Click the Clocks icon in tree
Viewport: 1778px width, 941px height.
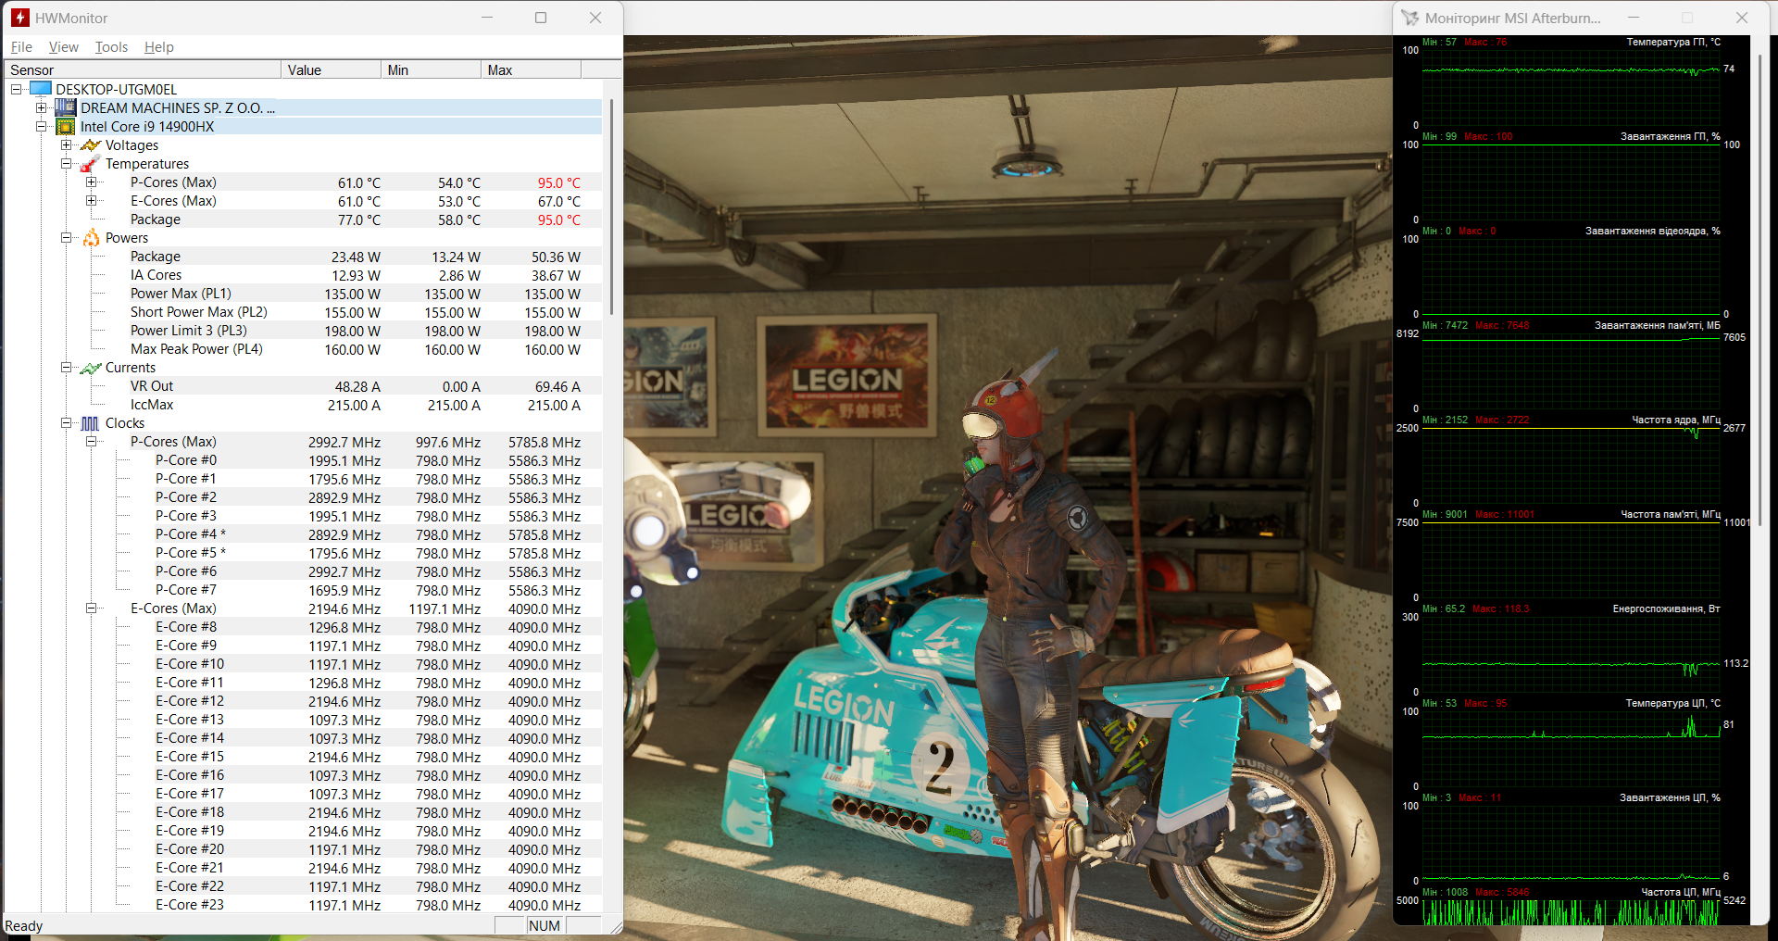[x=91, y=423]
